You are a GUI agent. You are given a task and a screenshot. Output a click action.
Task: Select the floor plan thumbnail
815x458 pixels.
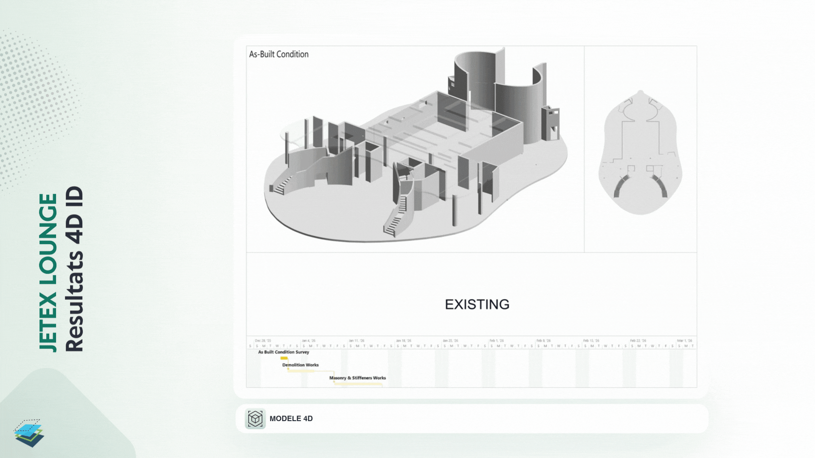click(640, 152)
